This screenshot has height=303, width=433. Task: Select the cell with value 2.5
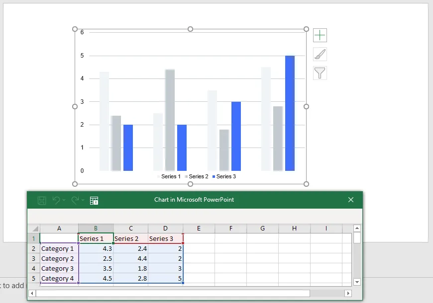coord(96,259)
